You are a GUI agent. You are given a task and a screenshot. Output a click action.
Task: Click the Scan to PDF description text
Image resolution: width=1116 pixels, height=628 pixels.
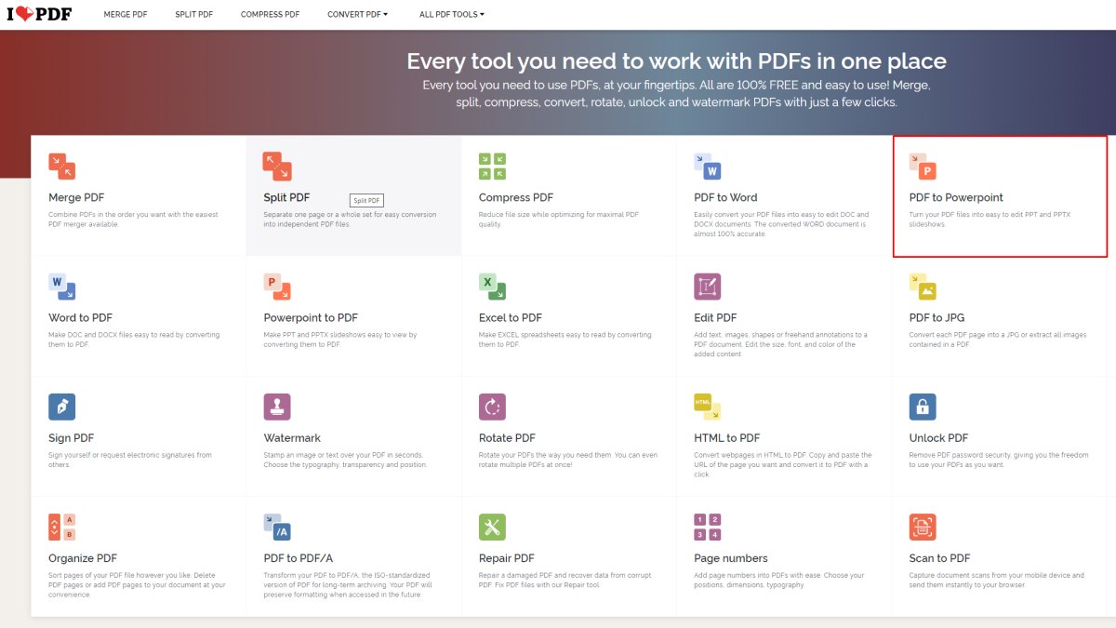[997, 580]
